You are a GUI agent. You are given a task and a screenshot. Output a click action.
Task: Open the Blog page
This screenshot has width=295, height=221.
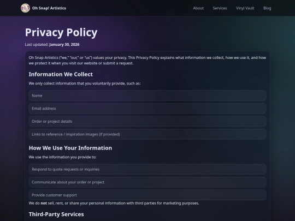267,8
